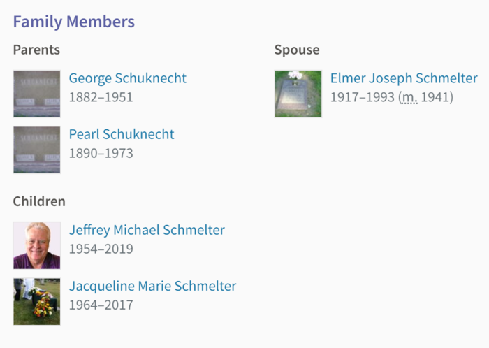This screenshot has height=348, width=489.
Task: Click Pearl Schuknecht's gravestone thumbnail
Action: [37, 150]
